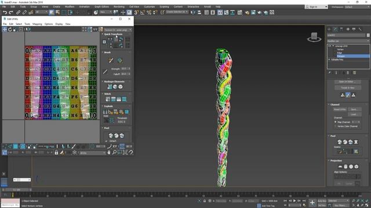Screen dimensions: 371x208
Task: Select Vertex sub-object in modifier stack
Action: click(x=340, y=50)
